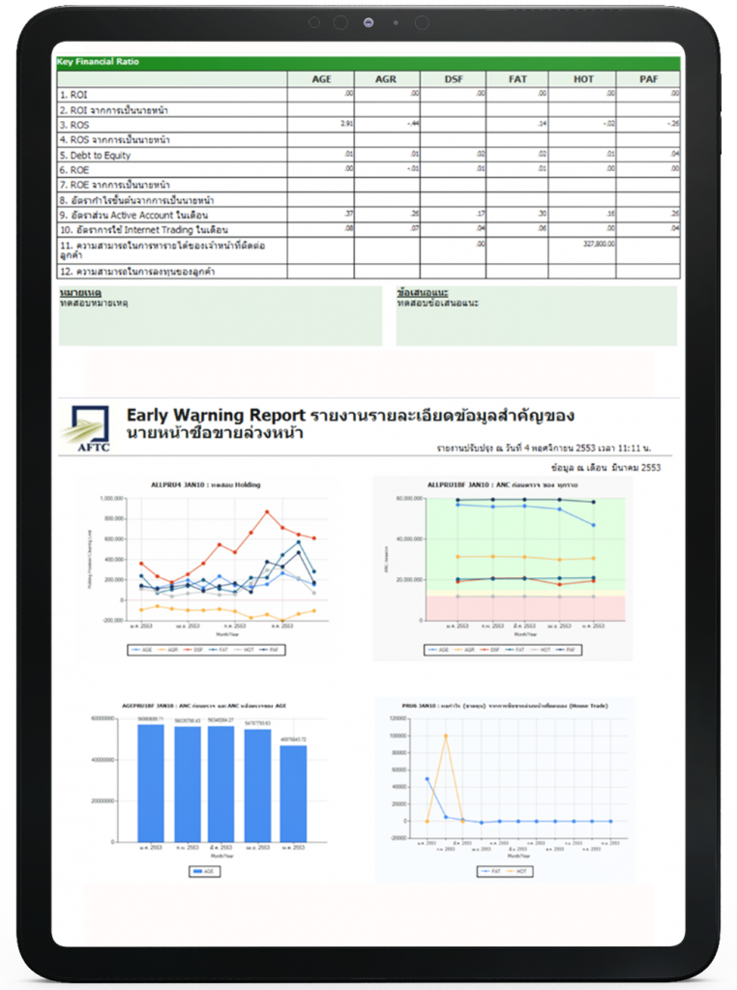Click the 2.91 ROS value under AGE

coord(346,124)
